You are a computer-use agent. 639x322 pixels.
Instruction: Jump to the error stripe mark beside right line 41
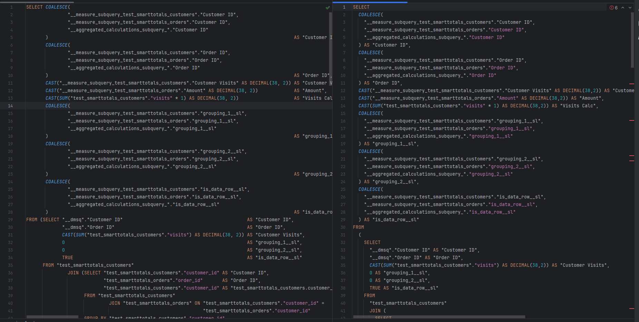(x=632, y=309)
